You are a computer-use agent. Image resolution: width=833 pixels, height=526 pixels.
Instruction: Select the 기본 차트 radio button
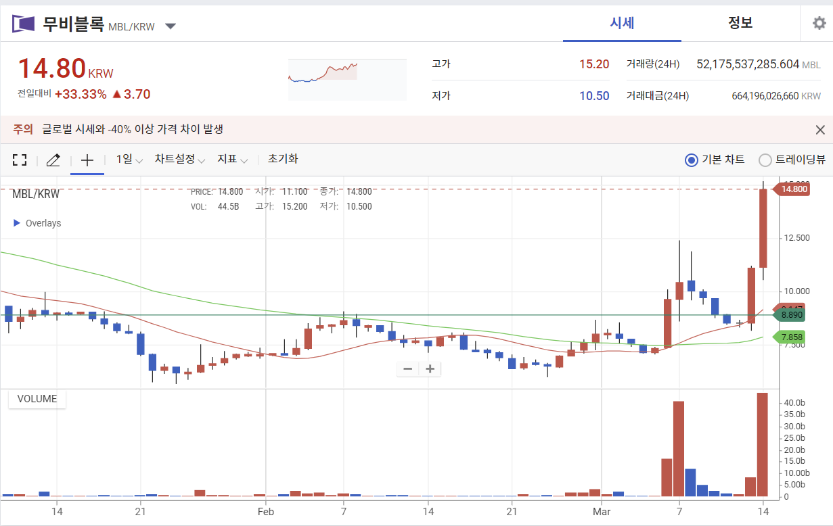691,160
